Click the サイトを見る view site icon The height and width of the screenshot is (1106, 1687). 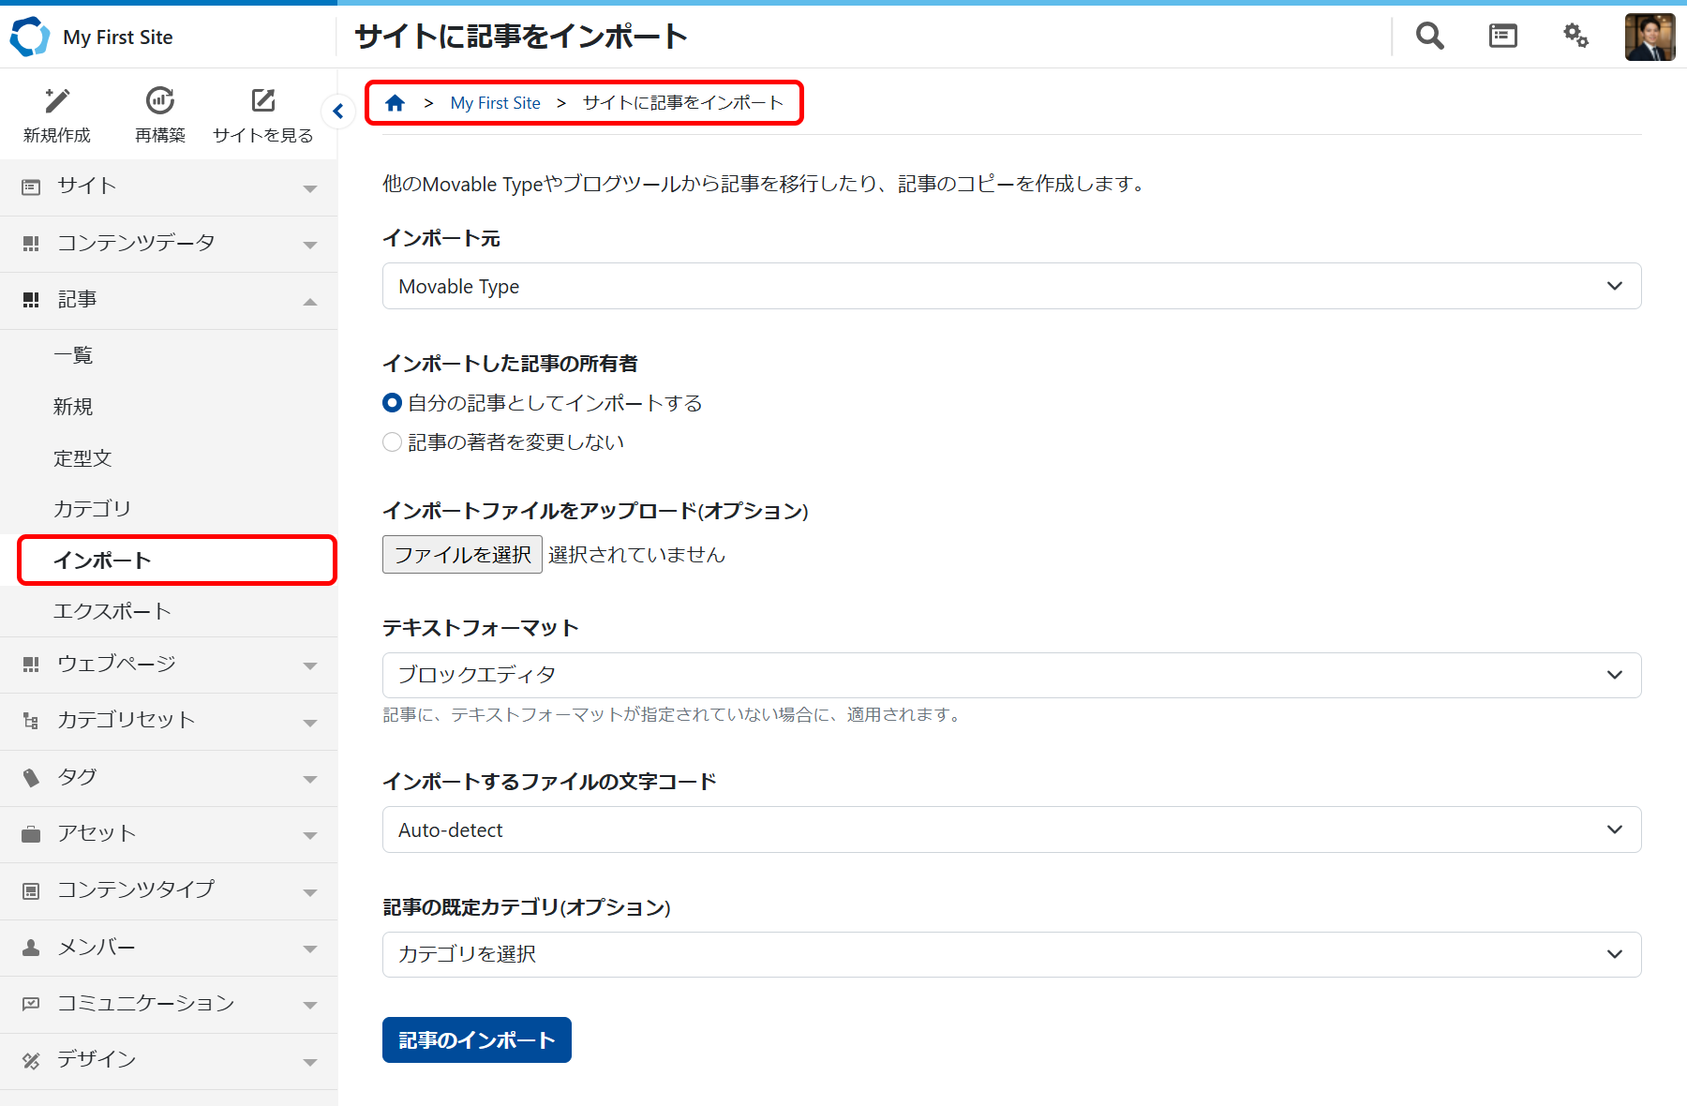coord(263,101)
